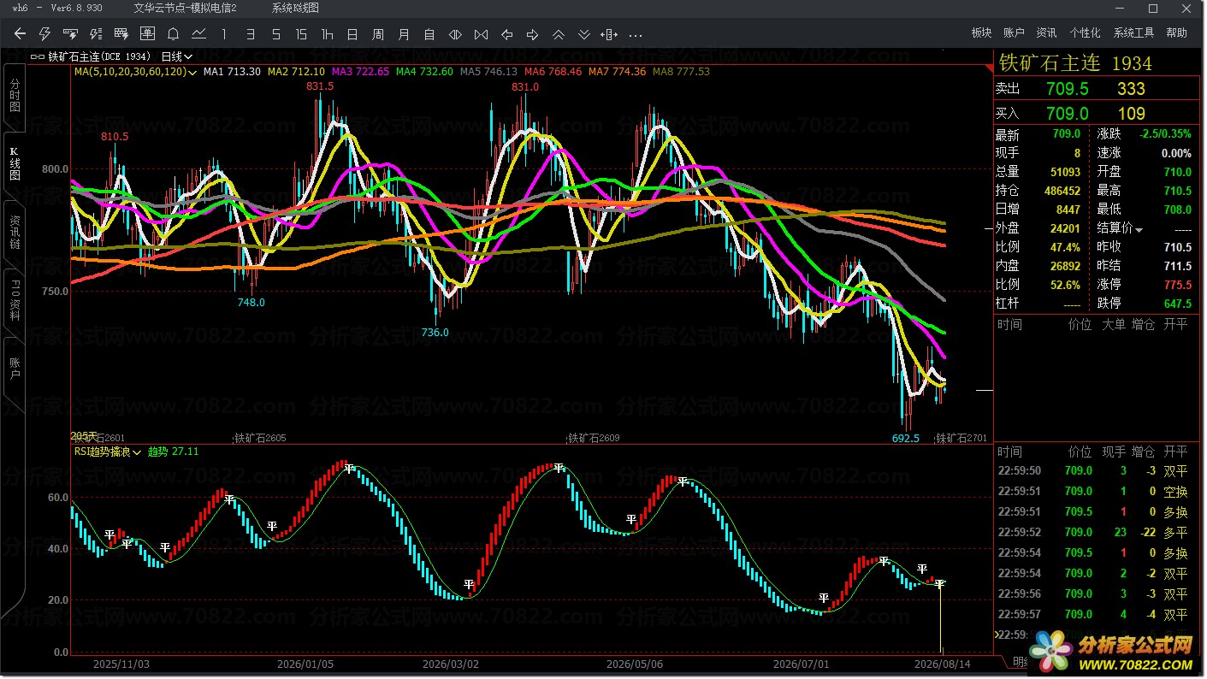
Task: Open the 个性化 menu
Action: click(x=1085, y=32)
